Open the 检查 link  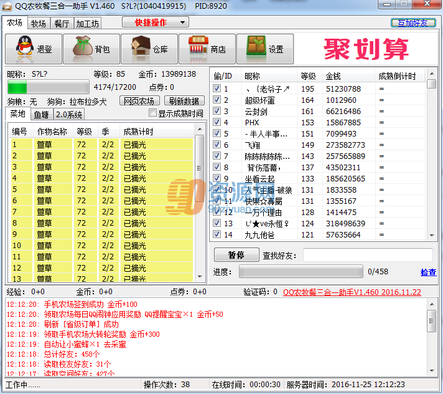point(428,272)
